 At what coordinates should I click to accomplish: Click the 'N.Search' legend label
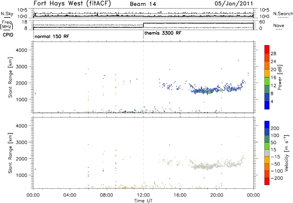[283, 14]
